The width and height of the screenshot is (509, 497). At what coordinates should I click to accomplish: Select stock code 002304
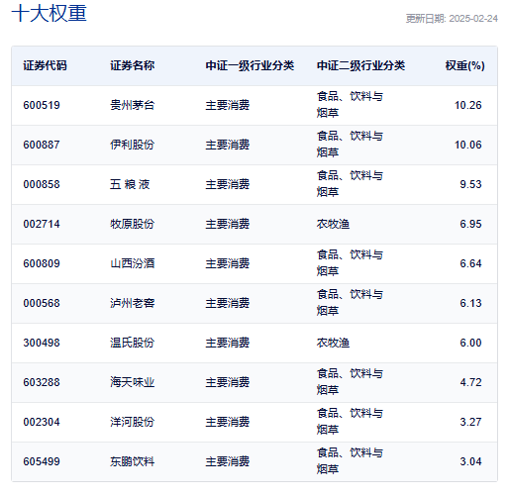[x=42, y=422]
